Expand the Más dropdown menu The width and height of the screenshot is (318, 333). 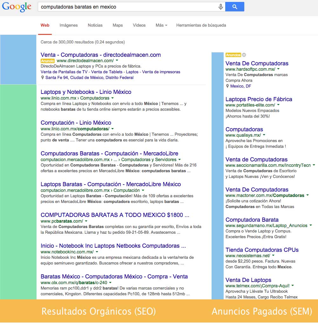161,25
